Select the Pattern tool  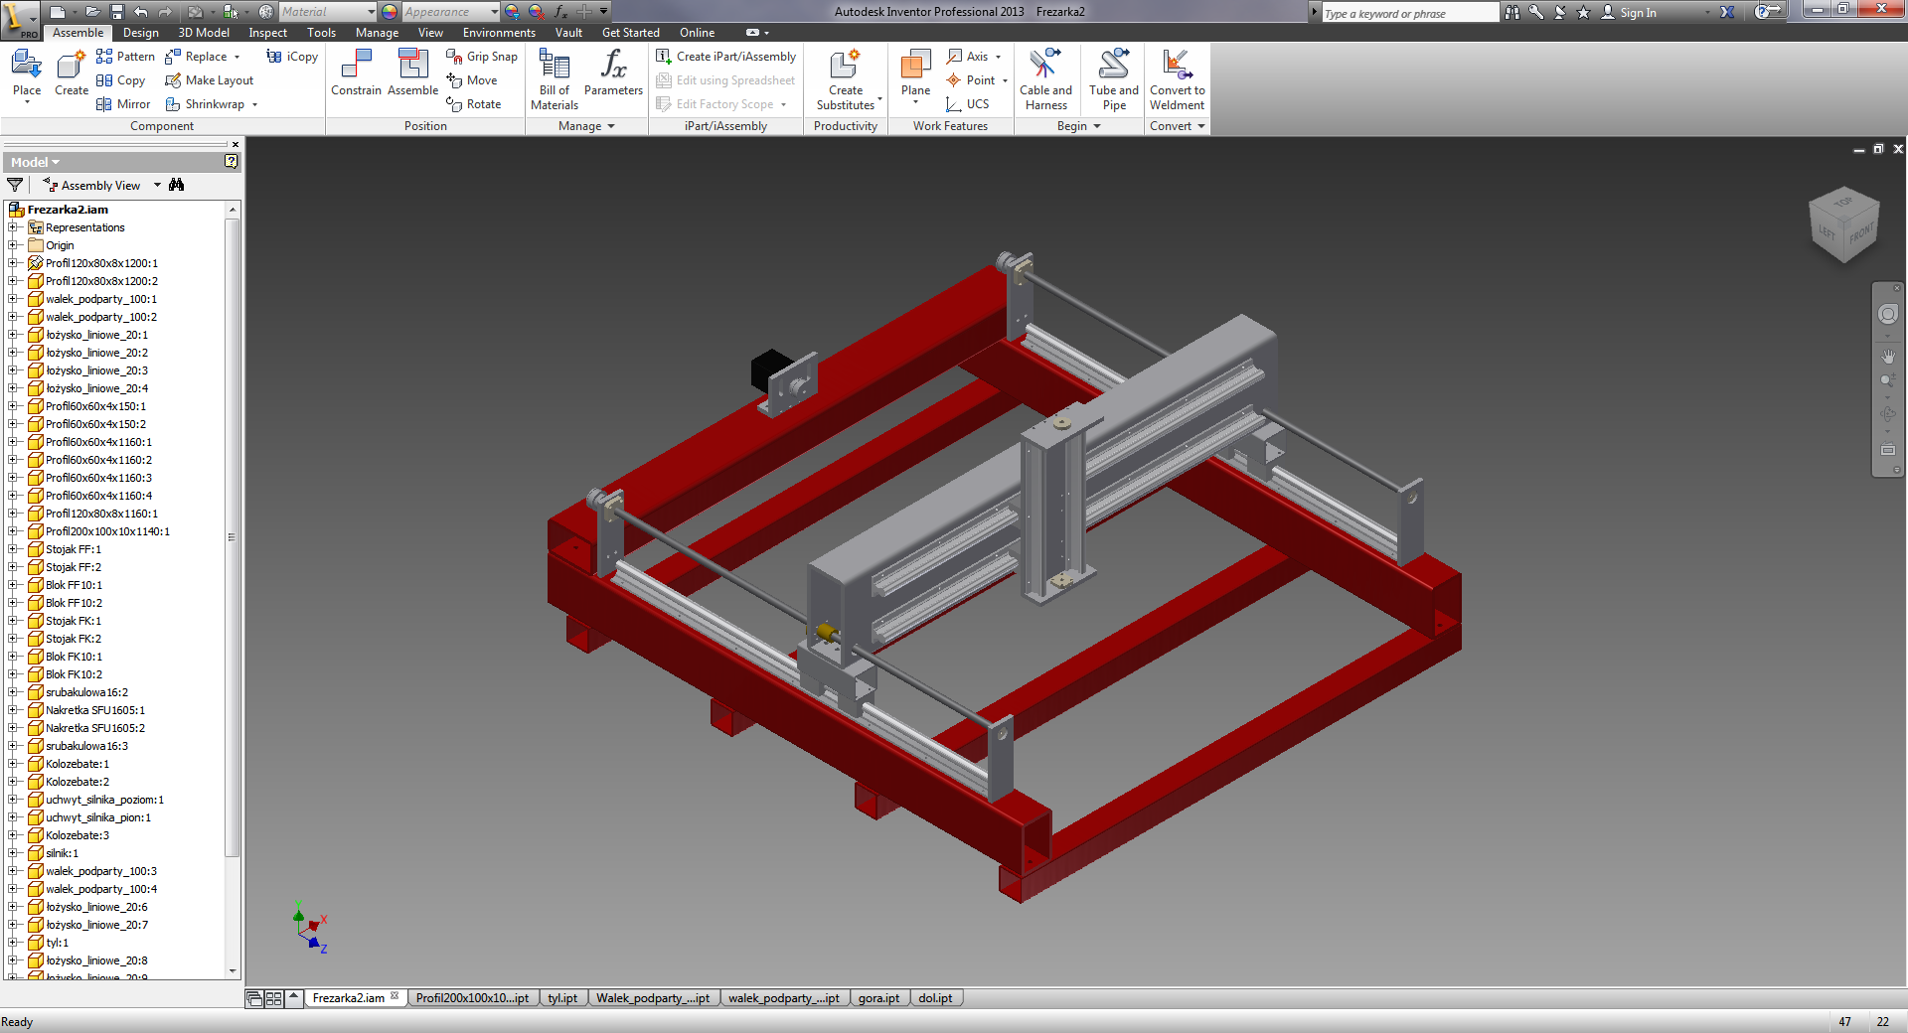[x=125, y=57]
